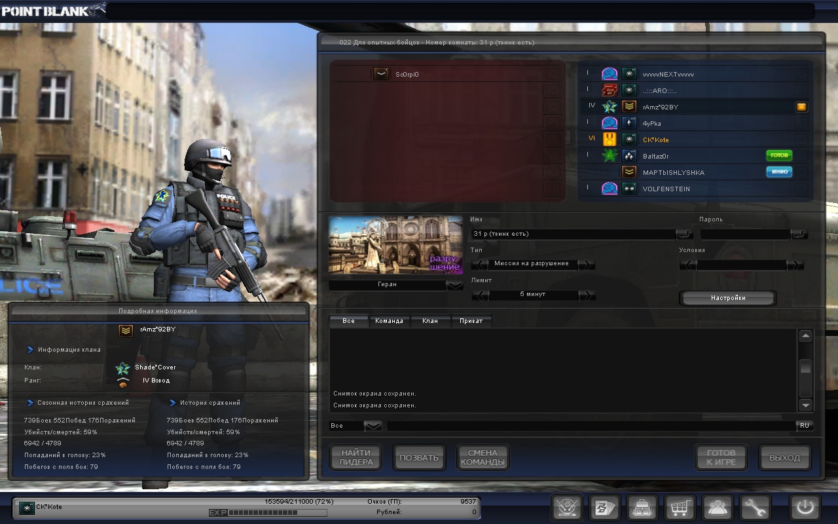Toggle the slot box beside vvvvvNEXTvvvvv
Image resolution: width=838 pixels, height=524 pixels.
(x=801, y=74)
